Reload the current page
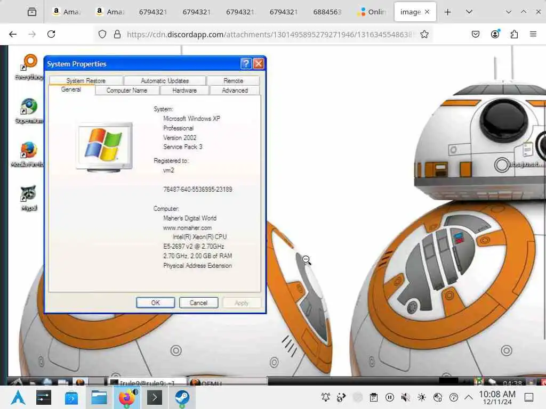The image size is (546, 409). click(x=51, y=34)
